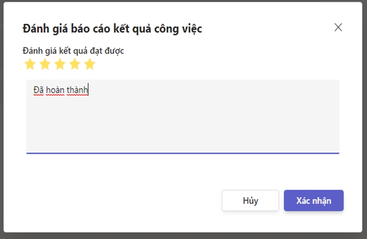This screenshot has width=367, height=239.
Task: Give a five-star rating
Action: coord(89,64)
